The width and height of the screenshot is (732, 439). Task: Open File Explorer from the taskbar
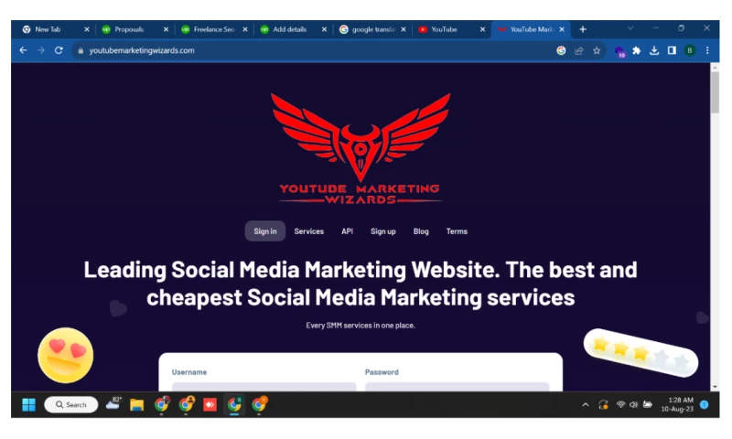[x=136, y=404]
